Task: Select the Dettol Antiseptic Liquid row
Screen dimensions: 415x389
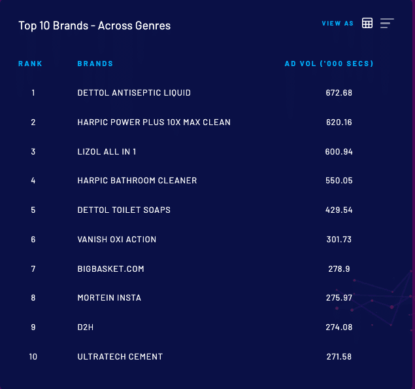Action: (x=134, y=93)
